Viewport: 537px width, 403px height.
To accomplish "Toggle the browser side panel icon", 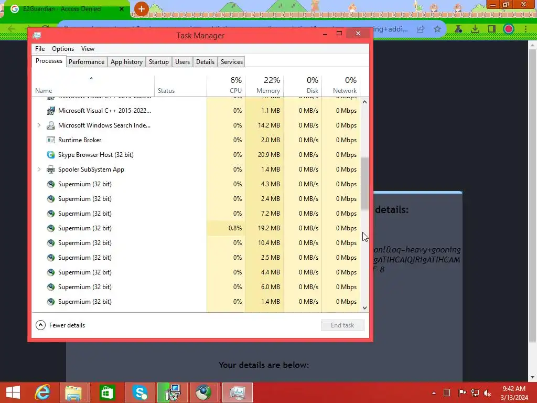I will 492,29.
